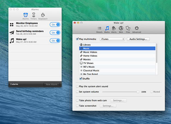The width and height of the screenshot is (171, 124).
Task: Click the 100% volume value
Action: click(144, 92)
